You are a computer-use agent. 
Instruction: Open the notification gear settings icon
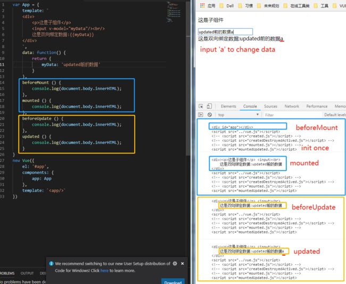tap(175, 263)
